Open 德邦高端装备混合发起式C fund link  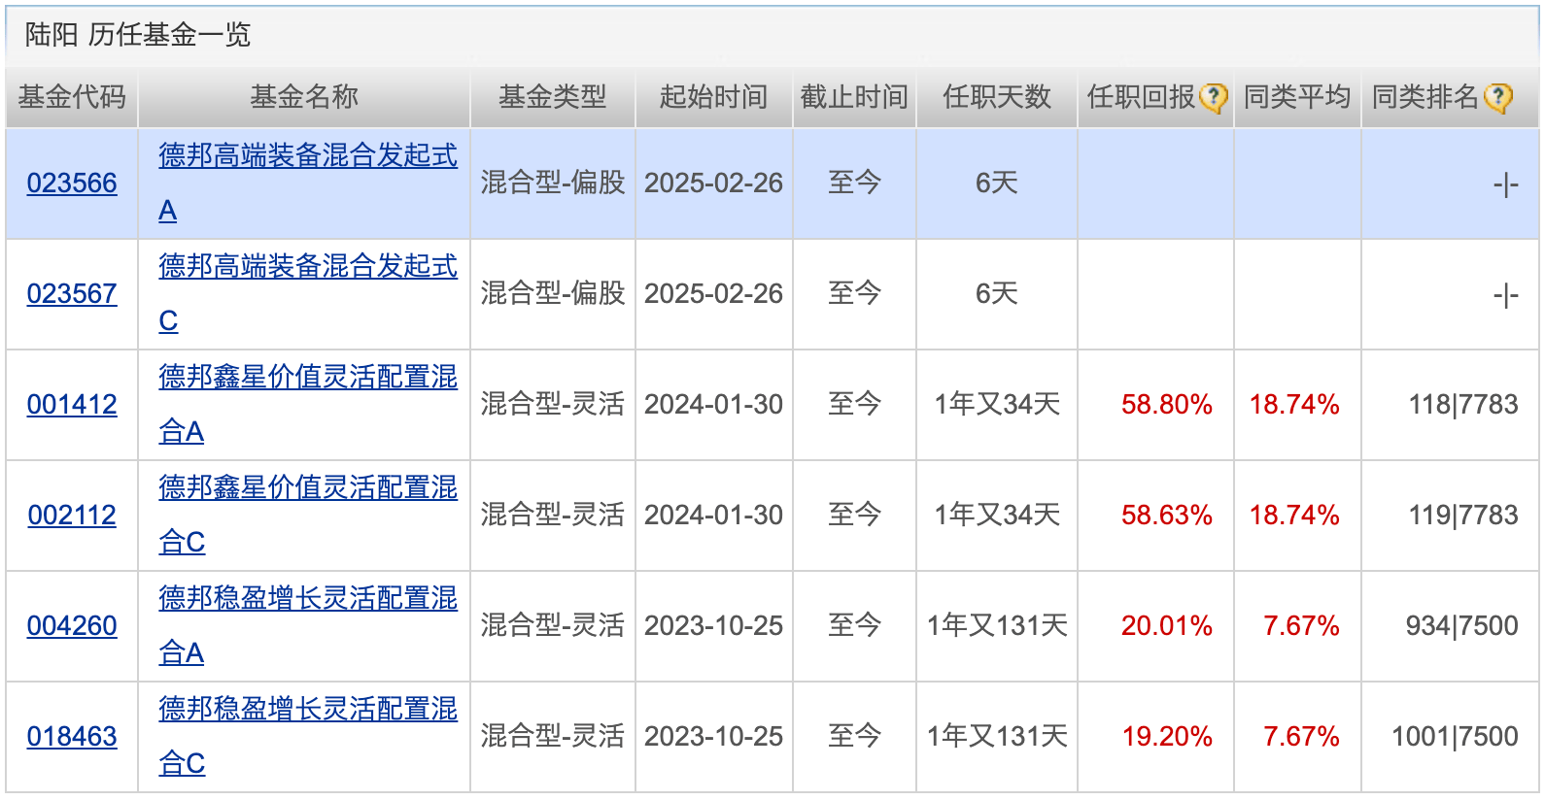308,293
